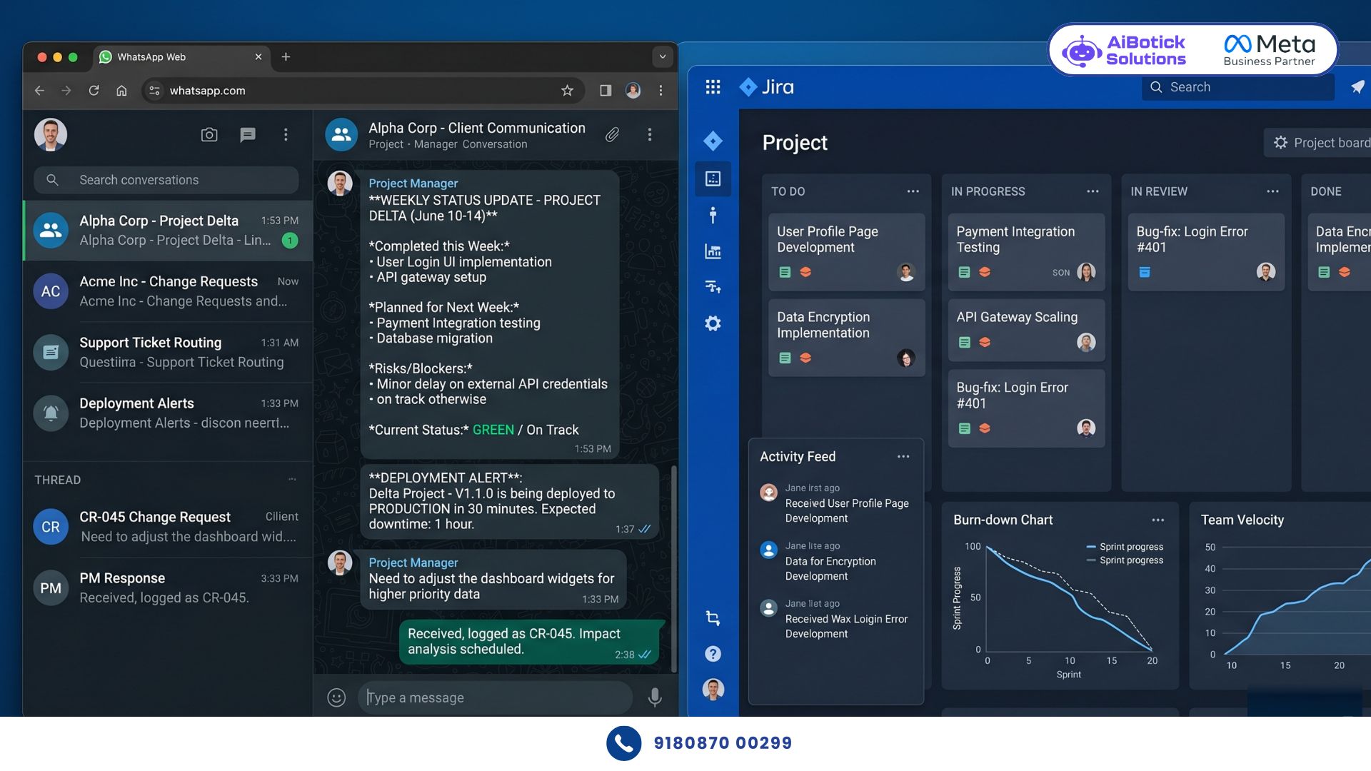Click the WhatsApp chat scrollbar
Viewport: 1371px width, 771px height.
click(673, 568)
